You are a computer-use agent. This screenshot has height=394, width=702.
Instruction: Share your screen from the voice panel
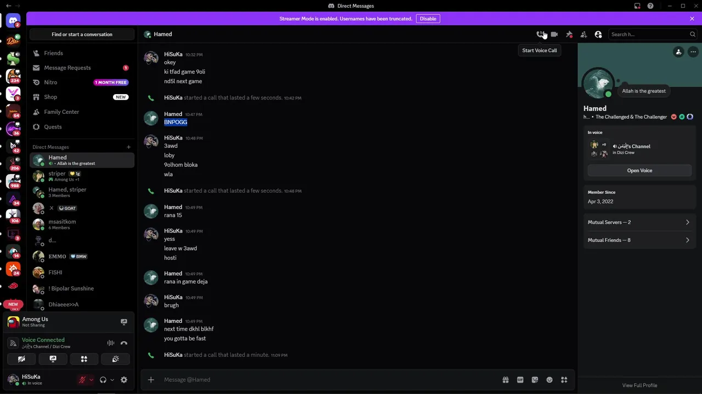[x=53, y=359]
